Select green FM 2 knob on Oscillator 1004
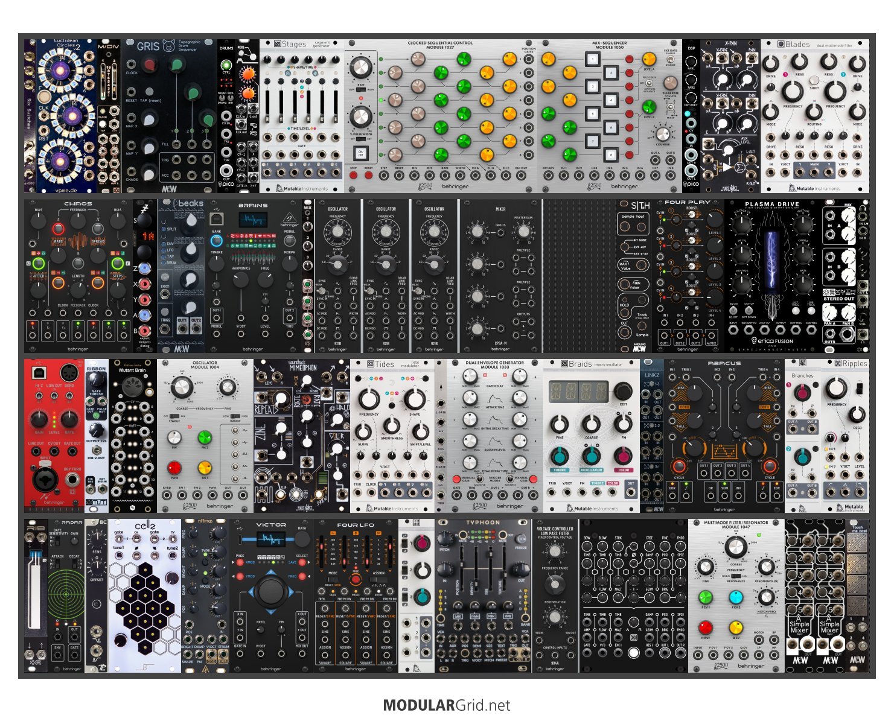This screenshot has width=894, height=718. click(205, 437)
